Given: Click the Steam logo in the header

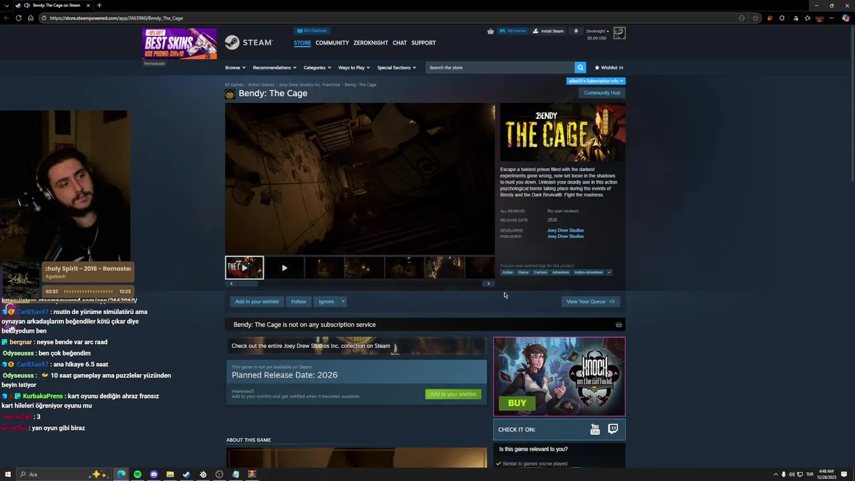Looking at the screenshot, I should [248, 43].
